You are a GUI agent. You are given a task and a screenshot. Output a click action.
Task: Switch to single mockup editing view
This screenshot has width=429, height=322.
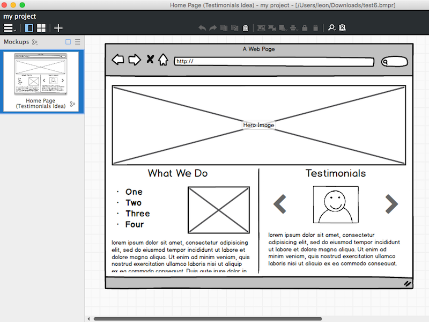coord(29,28)
